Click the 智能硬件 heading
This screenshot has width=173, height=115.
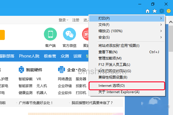point(34,70)
